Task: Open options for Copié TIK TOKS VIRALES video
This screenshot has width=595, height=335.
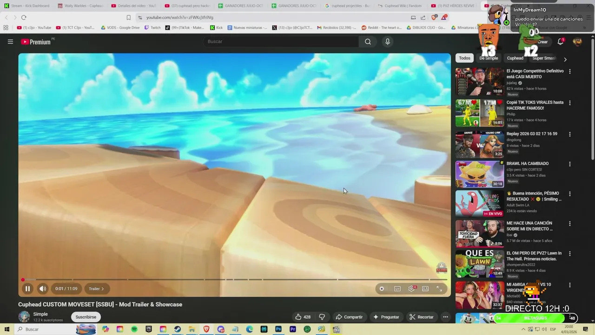Action: click(570, 103)
